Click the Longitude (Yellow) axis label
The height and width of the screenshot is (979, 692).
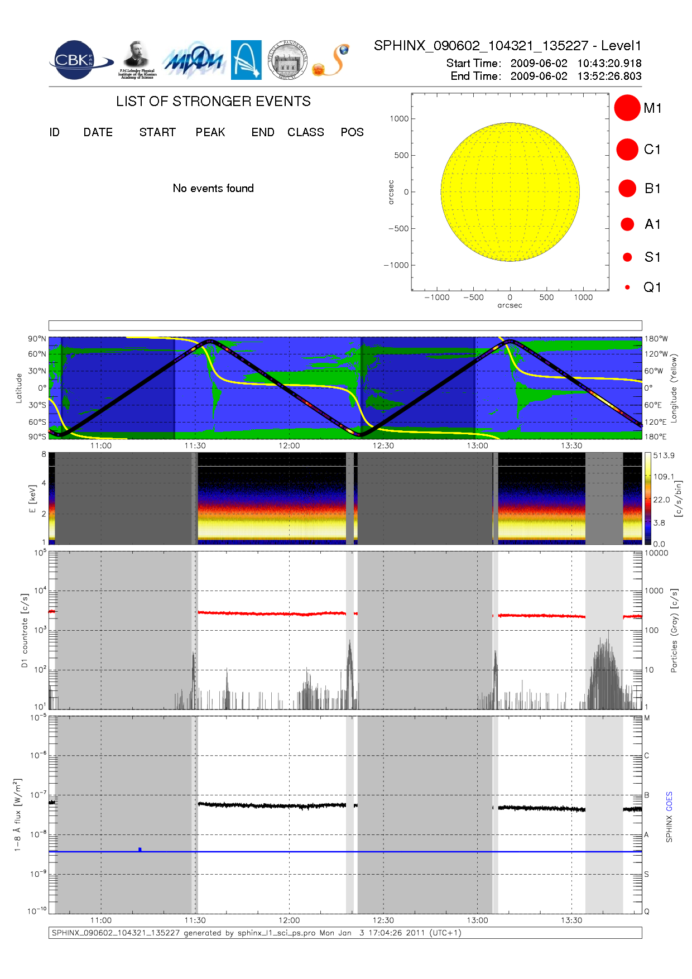(674, 387)
